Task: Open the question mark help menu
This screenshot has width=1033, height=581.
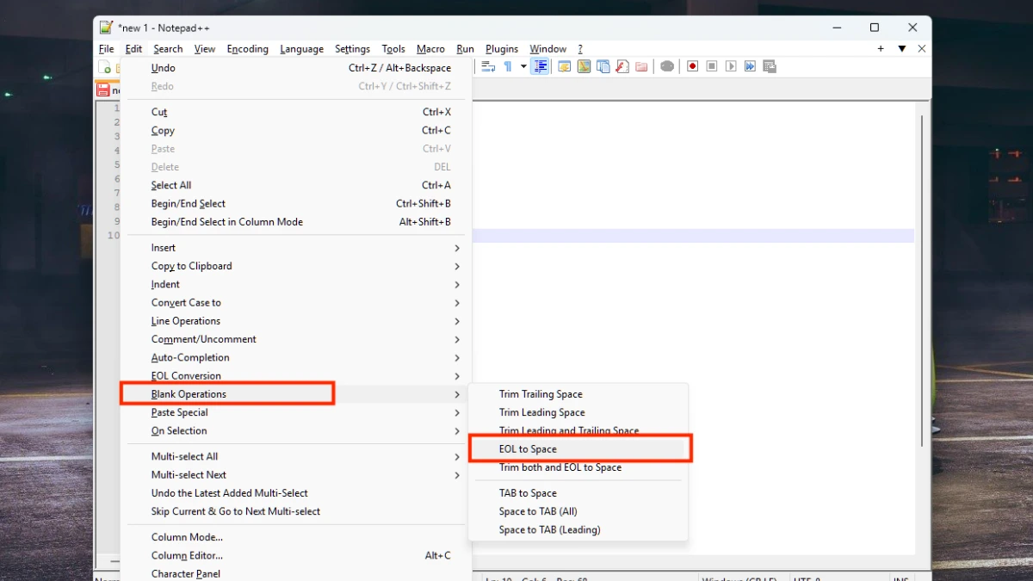Action: click(580, 49)
